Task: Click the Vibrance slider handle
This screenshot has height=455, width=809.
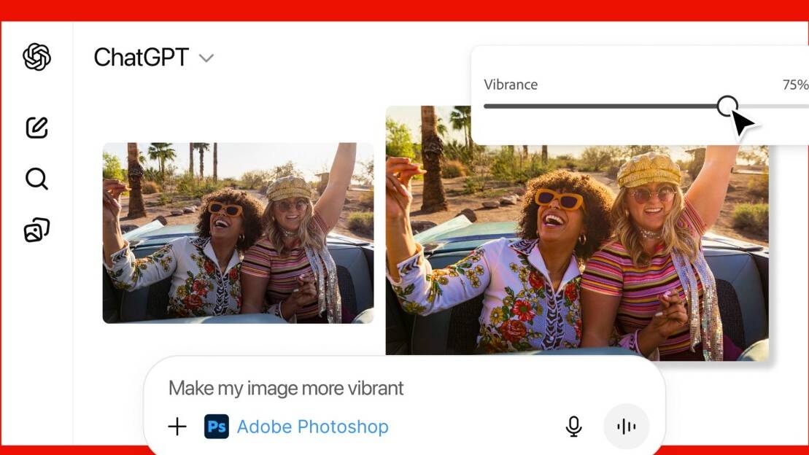Action: 727,106
